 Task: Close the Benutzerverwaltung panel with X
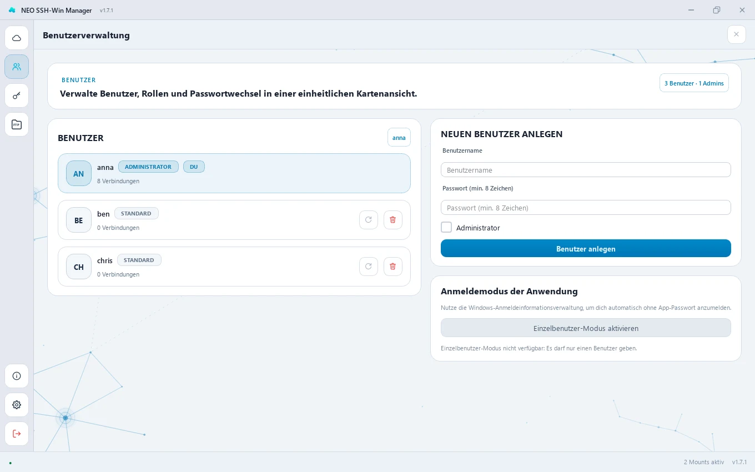[737, 34]
